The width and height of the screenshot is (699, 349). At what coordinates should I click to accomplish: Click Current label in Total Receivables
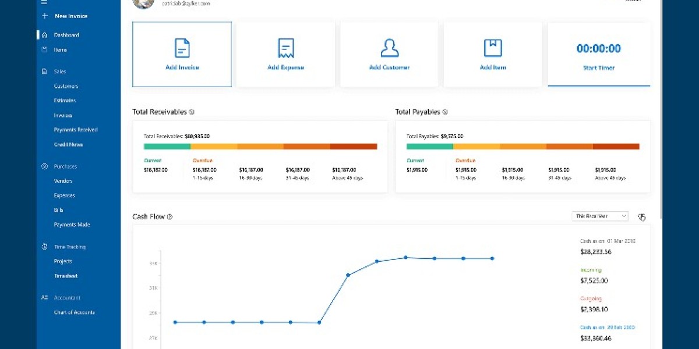click(x=153, y=160)
